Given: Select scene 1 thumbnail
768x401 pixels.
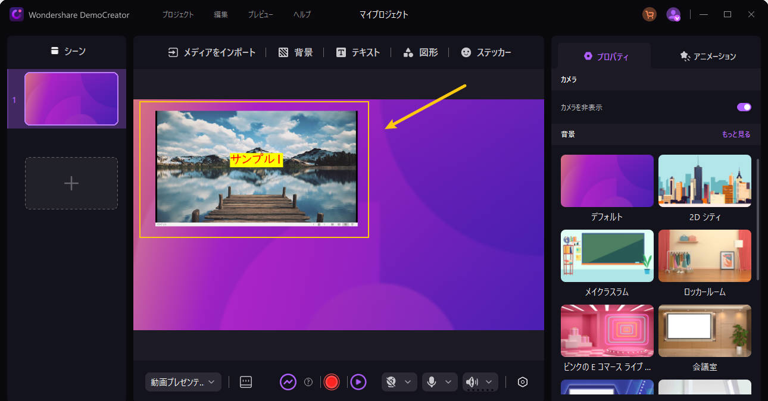Looking at the screenshot, I should 71,99.
